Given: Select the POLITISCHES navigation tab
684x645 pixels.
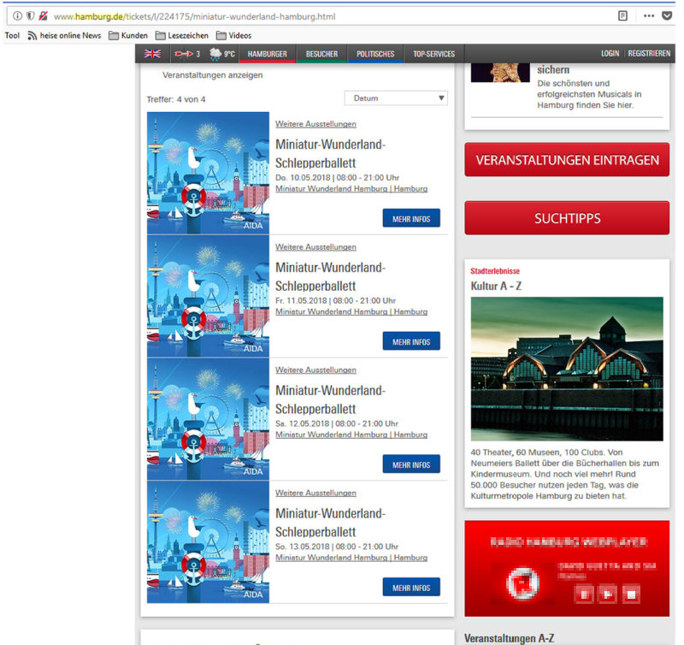Looking at the screenshot, I should (x=375, y=54).
